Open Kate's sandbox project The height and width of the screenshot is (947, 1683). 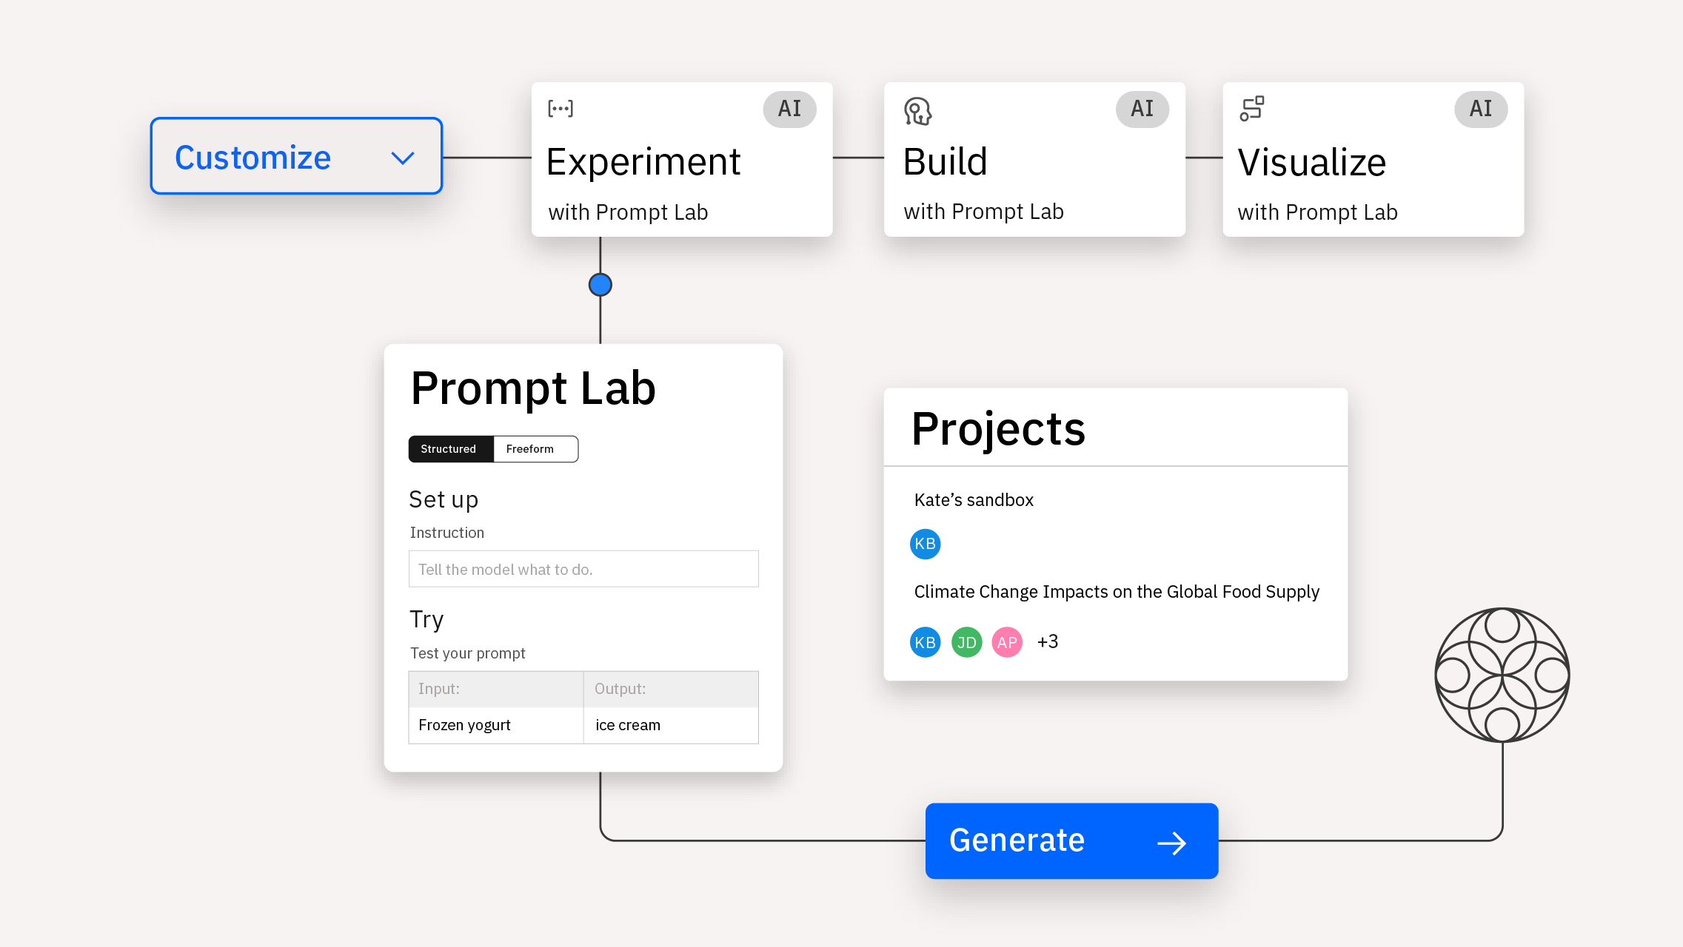(x=973, y=499)
